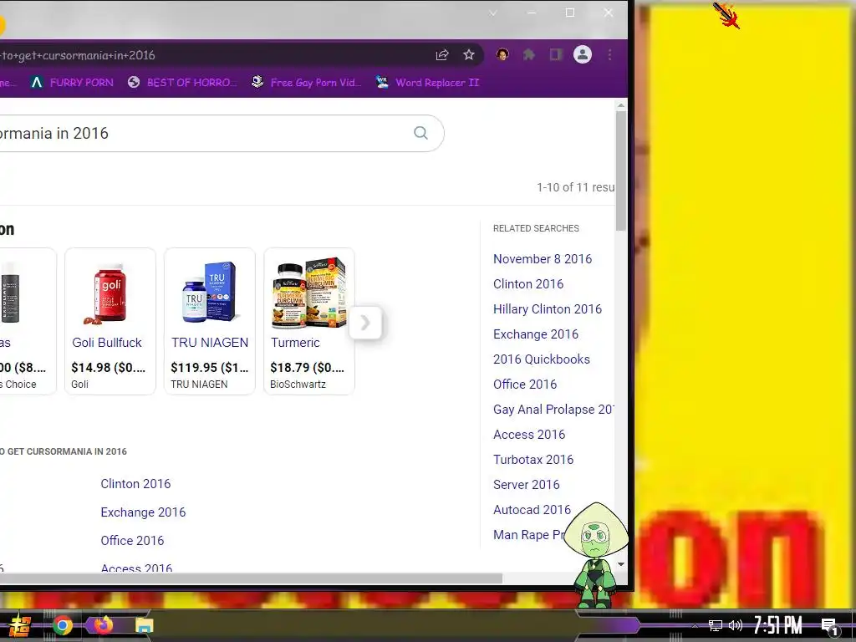856x642 pixels.
Task: Open the BEST OF HORRO... bookmark
Action: (x=182, y=83)
